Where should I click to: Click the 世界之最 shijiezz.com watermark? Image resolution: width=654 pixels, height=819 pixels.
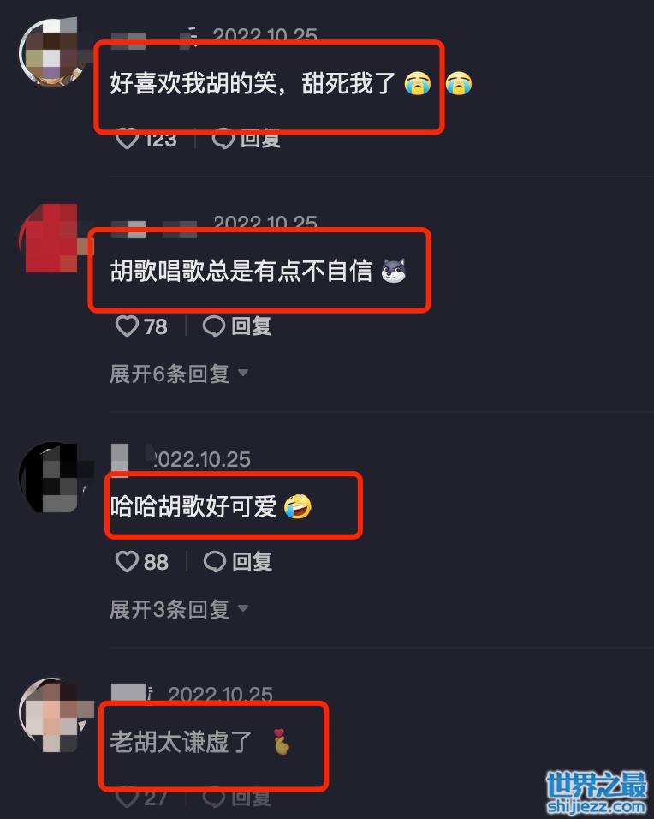(597, 792)
